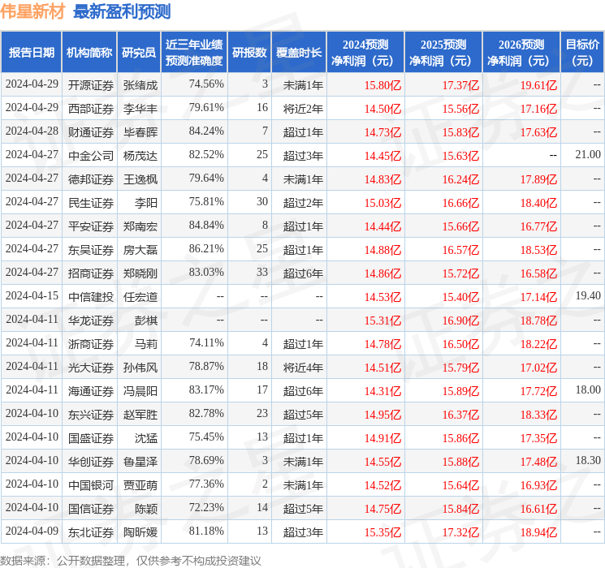
Task: Click 2024 profit forecast 15.80亿
Action: (x=382, y=85)
